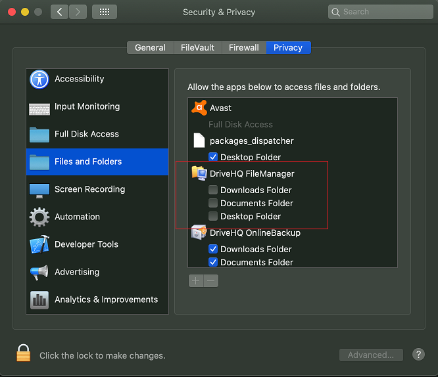Select Screen Recording label in sidebar
The image size is (438, 377).
[89, 189]
